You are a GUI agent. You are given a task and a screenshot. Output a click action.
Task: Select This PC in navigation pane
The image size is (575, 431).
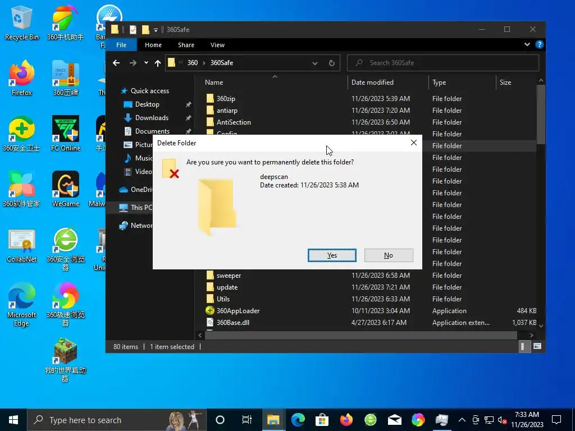click(x=141, y=208)
